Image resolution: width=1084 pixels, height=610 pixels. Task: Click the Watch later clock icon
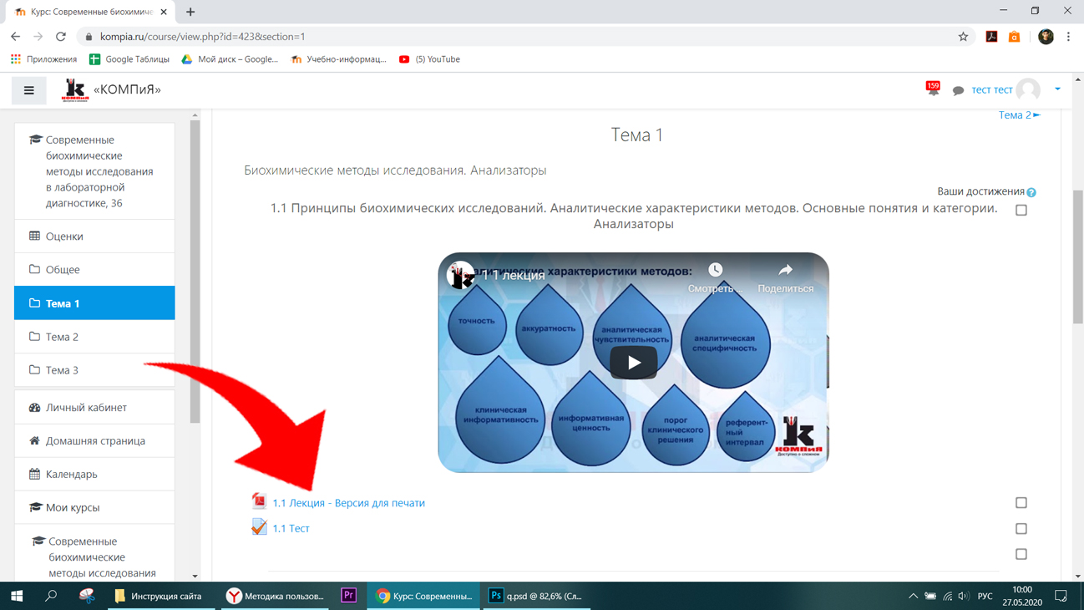coord(716,270)
